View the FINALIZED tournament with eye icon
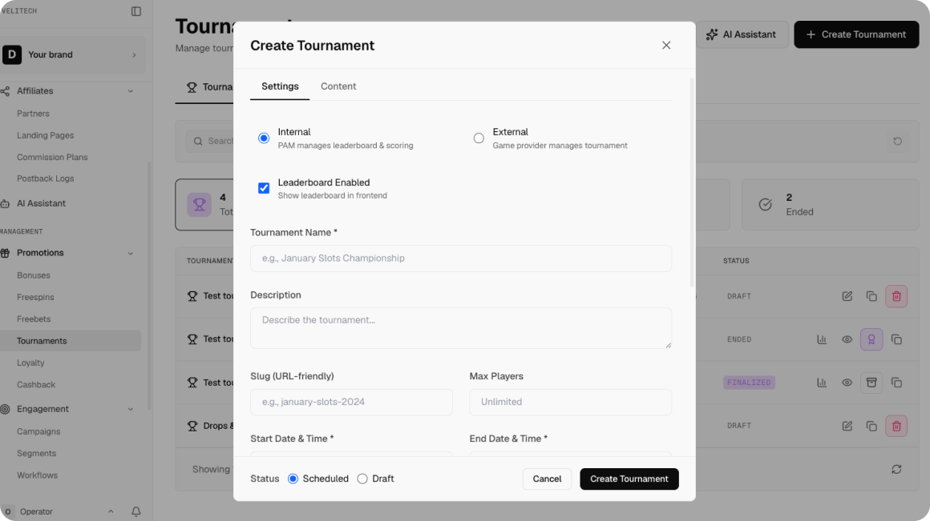Viewport: 930px width, 521px height. pos(847,383)
